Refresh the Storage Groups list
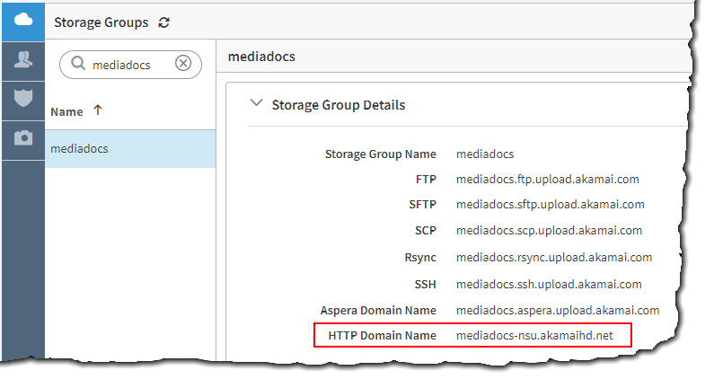This screenshot has width=714, height=379. [x=163, y=22]
